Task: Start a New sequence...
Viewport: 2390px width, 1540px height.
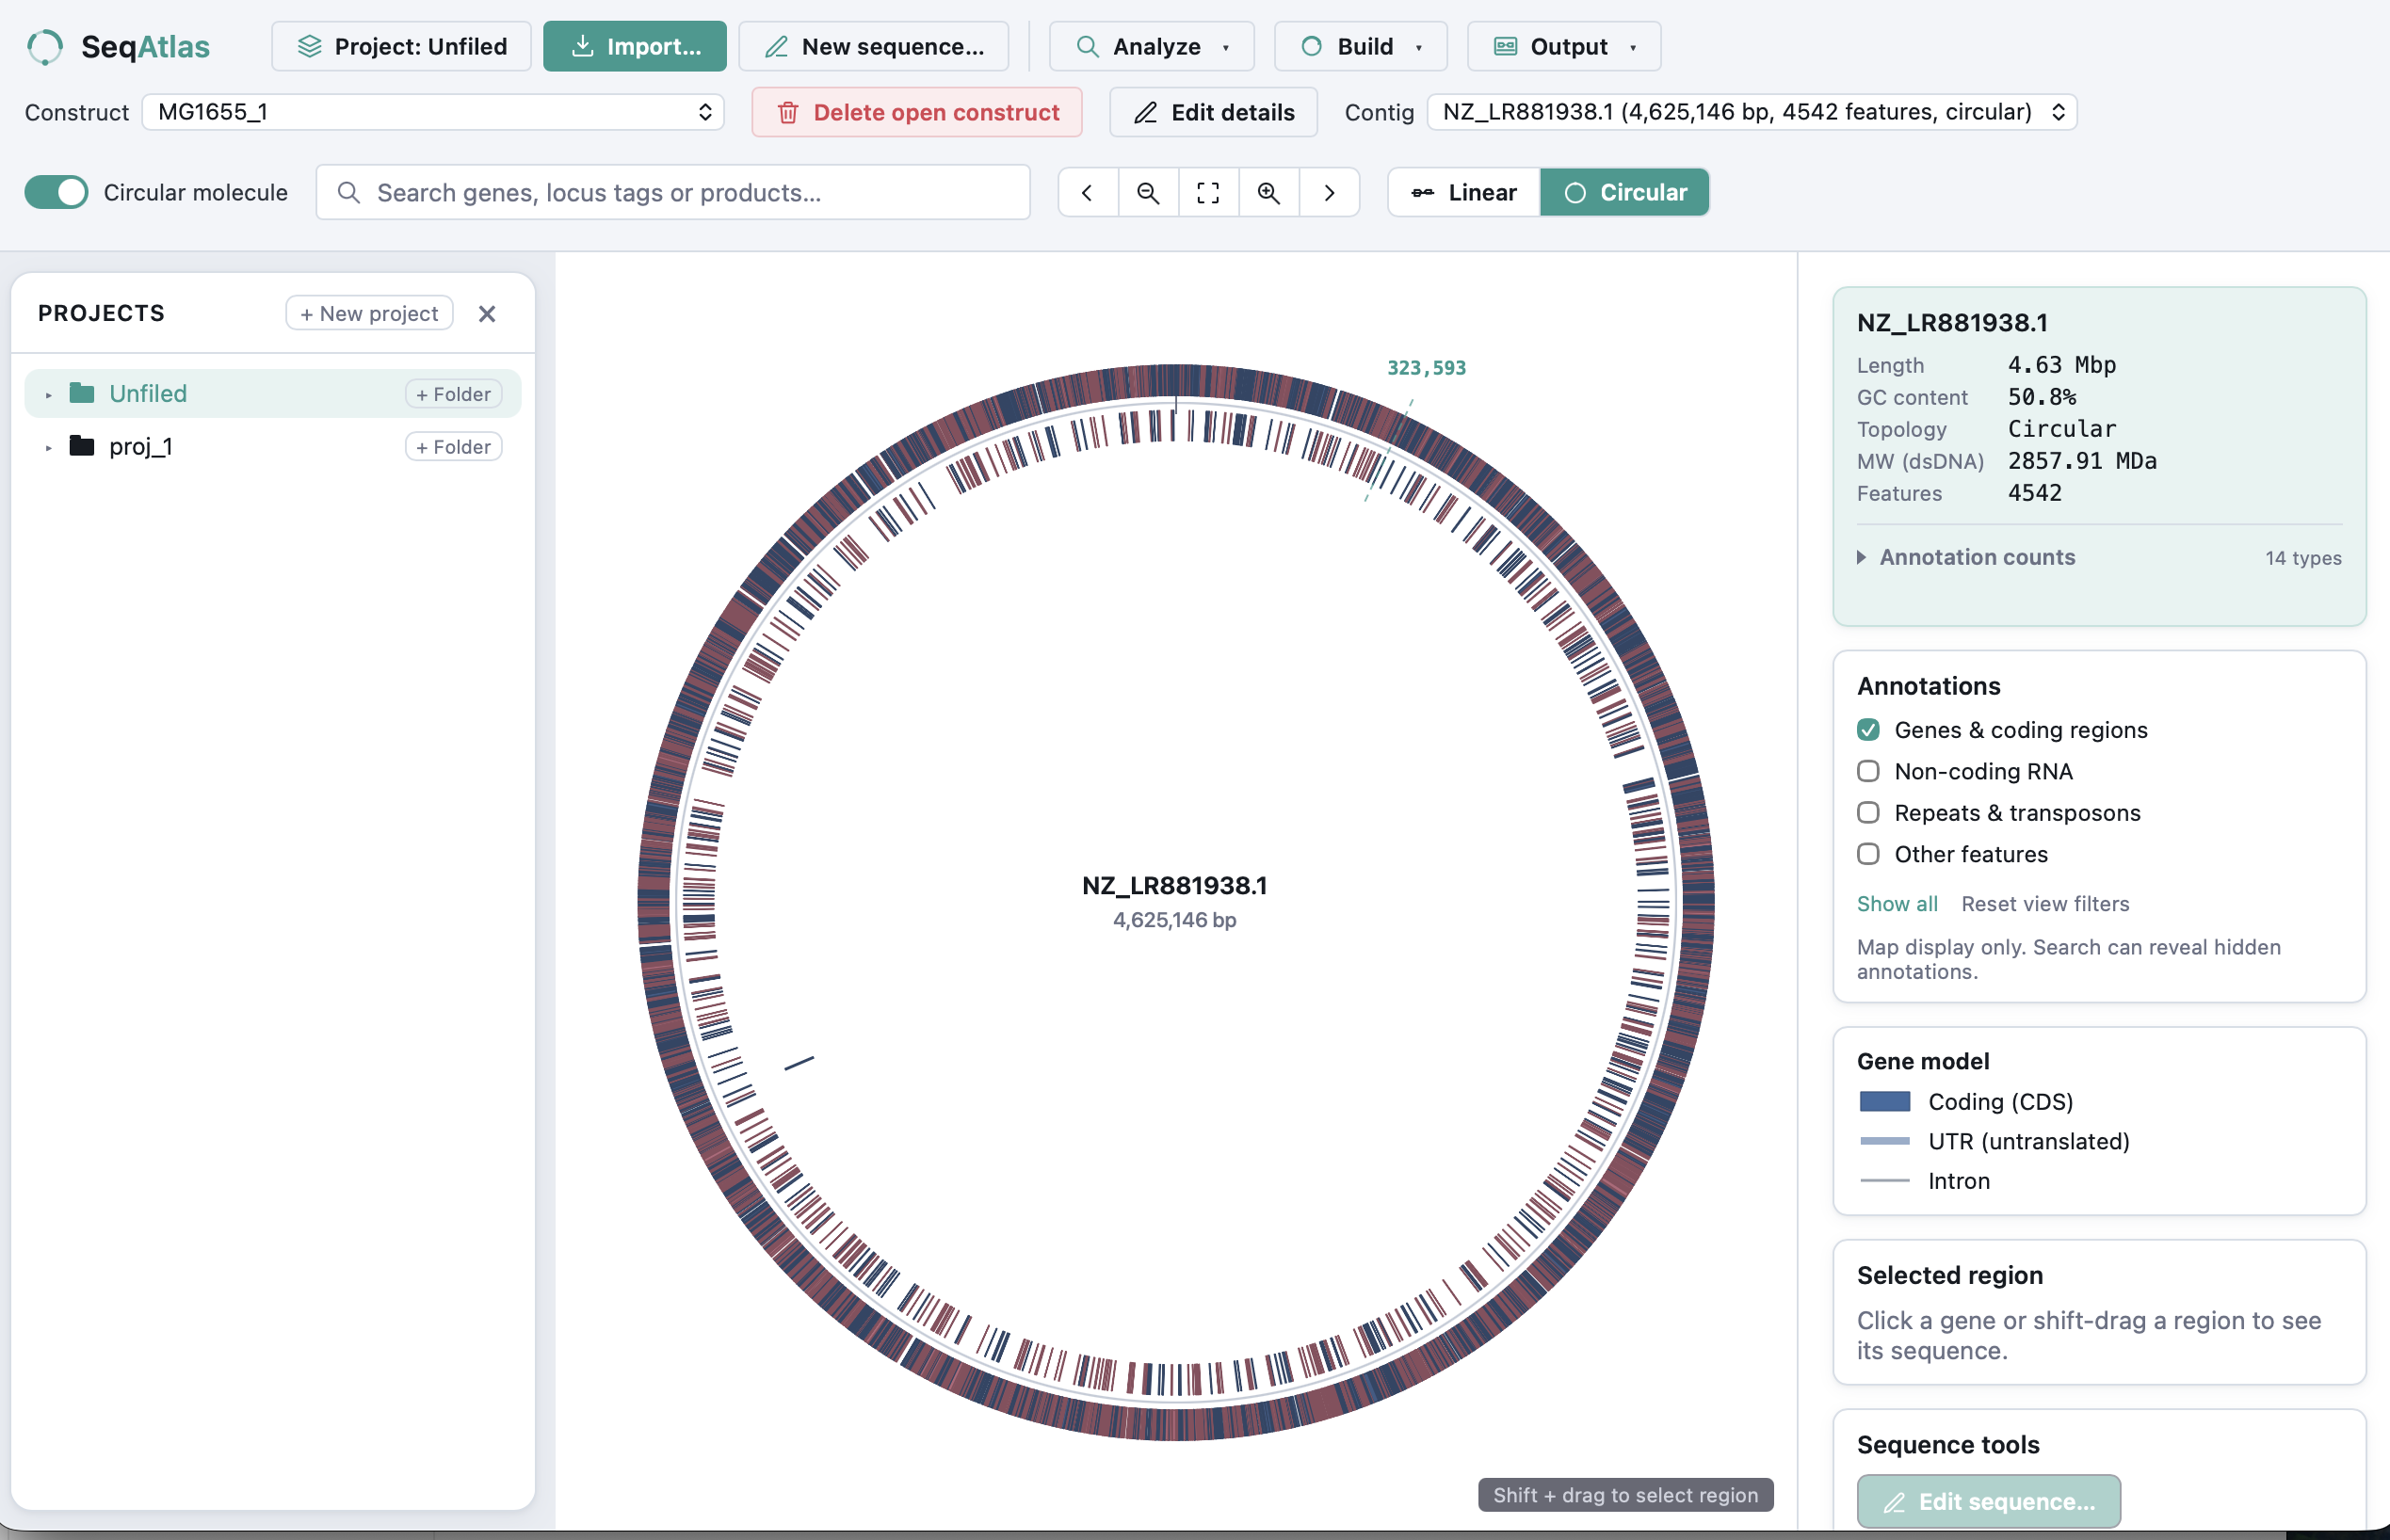Action: 873,47
